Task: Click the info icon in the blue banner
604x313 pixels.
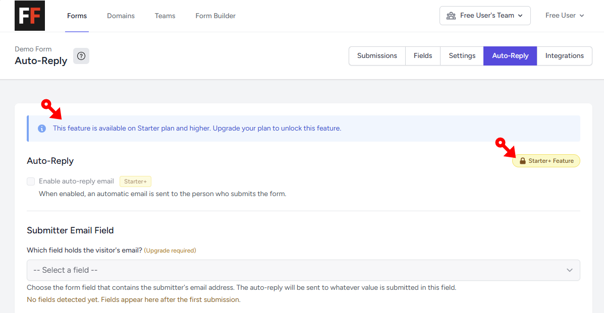Action: coord(42,129)
